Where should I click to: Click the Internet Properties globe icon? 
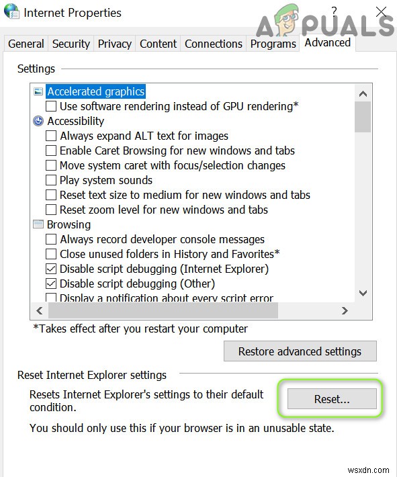(x=11, y=11)
